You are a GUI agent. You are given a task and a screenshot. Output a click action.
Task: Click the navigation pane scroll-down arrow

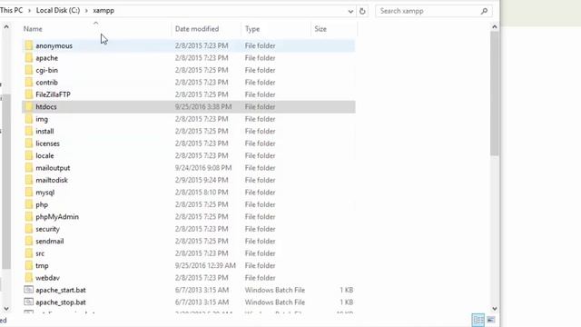coord(6,309)
